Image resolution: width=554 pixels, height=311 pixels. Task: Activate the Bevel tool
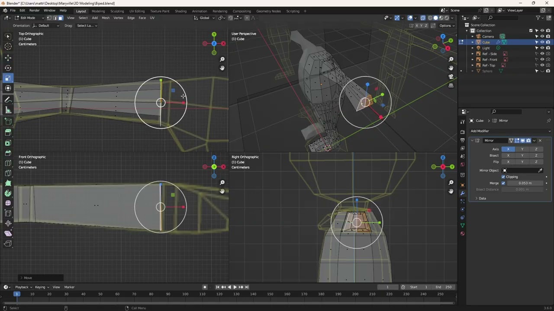(8, 153)
